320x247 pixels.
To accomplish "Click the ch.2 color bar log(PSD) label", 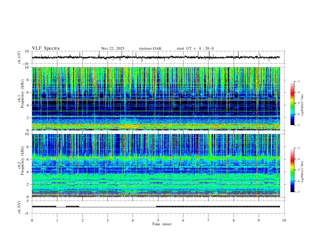I will (x=303, y=172).
